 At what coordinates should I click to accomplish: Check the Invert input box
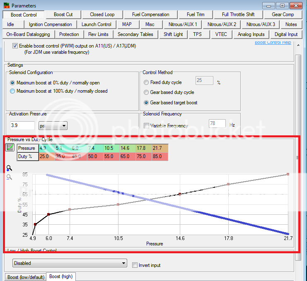tap(135, 265)
